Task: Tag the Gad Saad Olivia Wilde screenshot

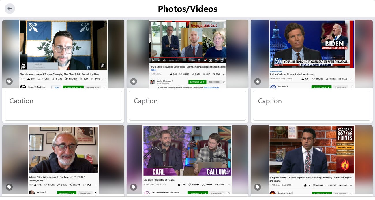Action: [x=9, y=187]
